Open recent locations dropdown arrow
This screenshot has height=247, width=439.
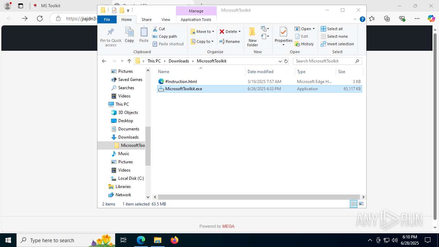122,61
